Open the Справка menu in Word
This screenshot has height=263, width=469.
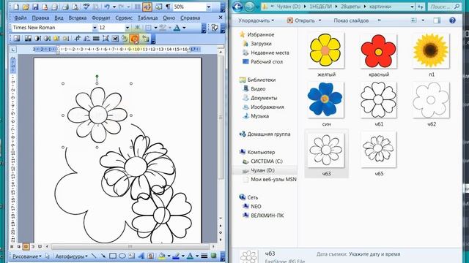point(191,18)
